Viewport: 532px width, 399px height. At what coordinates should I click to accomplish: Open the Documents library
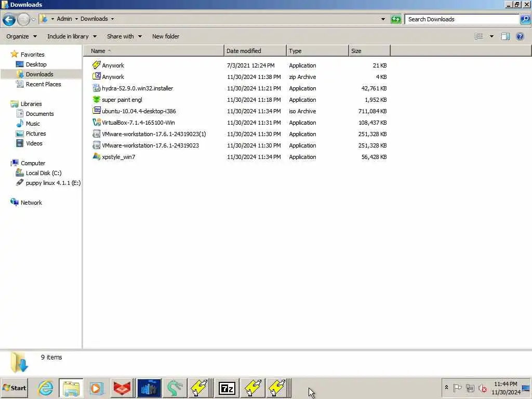point(39,114)
